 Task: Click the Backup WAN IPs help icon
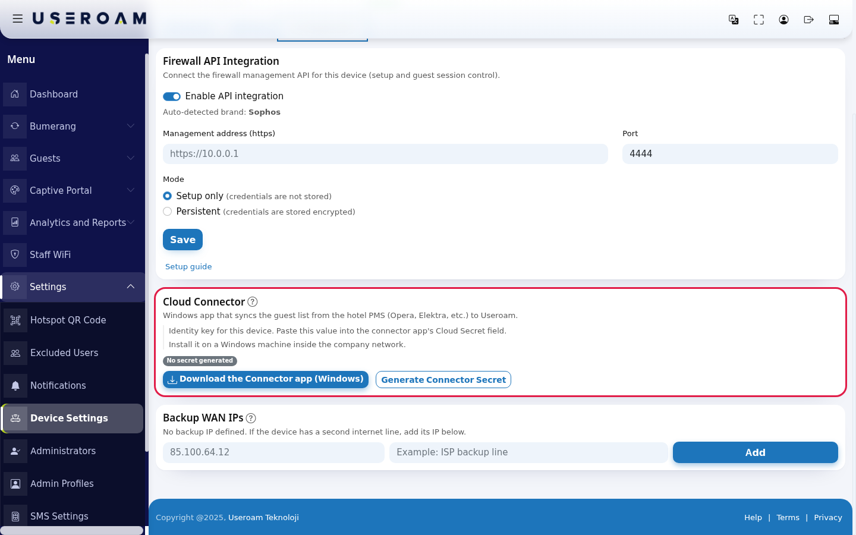[x=251, y=418]
